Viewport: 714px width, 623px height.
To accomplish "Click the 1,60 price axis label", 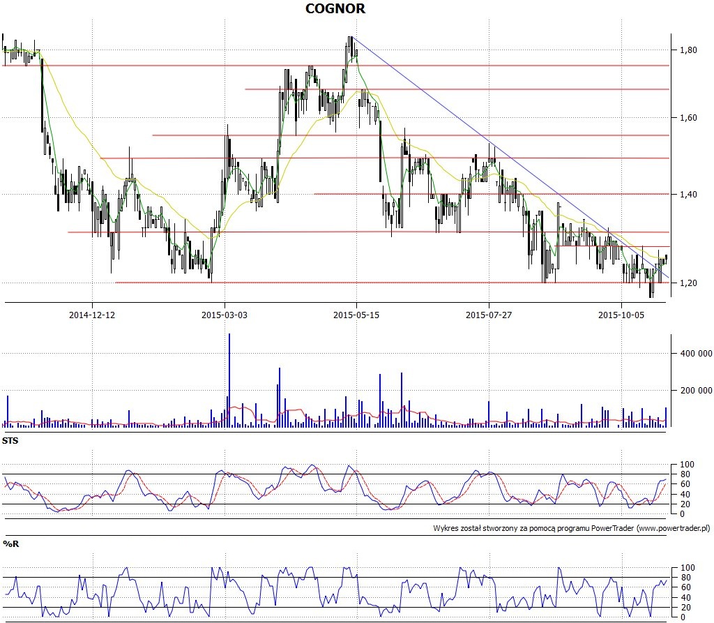I will tap(688, 118).
